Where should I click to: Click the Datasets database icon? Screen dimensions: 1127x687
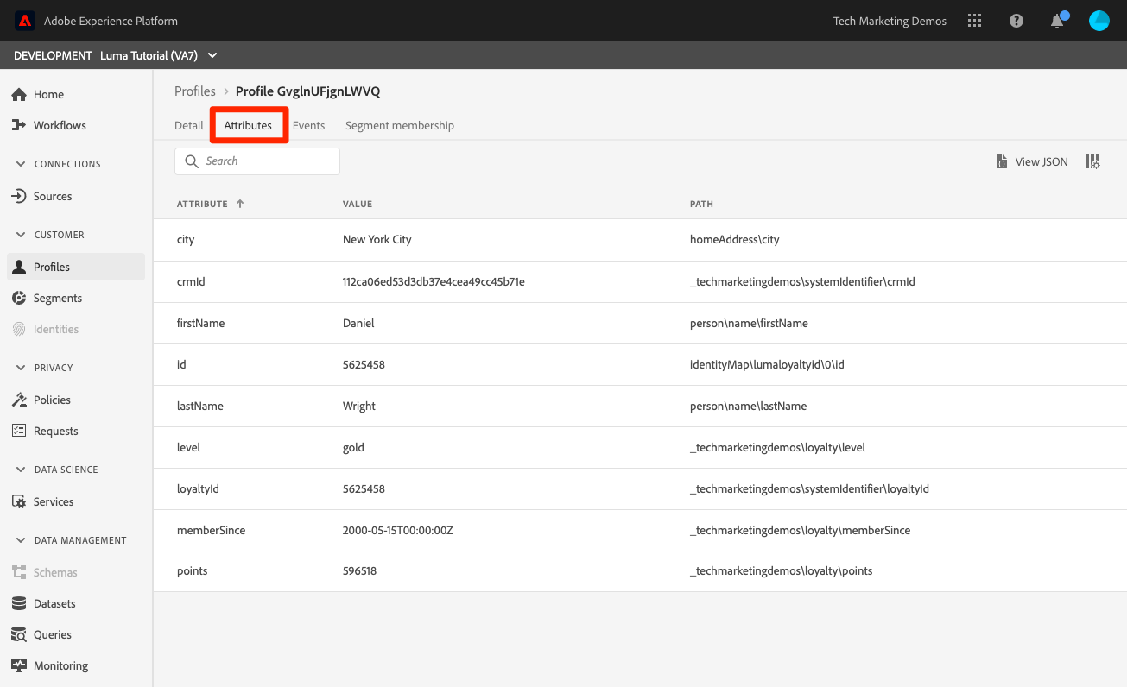(19, 603)
